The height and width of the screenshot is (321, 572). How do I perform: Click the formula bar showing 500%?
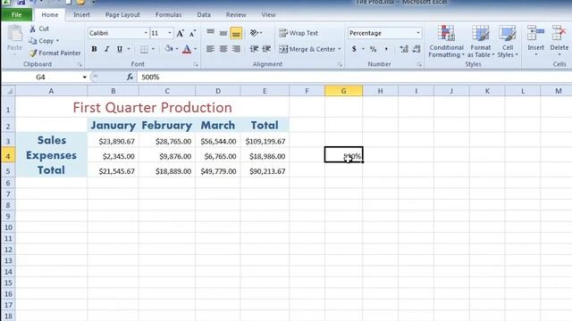pos(354,77)
